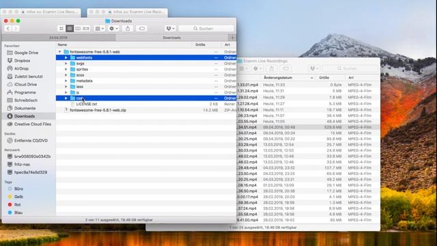This screenshot has width=437, height=246.
Task: Expand the css folder
Action: (66, 98)
